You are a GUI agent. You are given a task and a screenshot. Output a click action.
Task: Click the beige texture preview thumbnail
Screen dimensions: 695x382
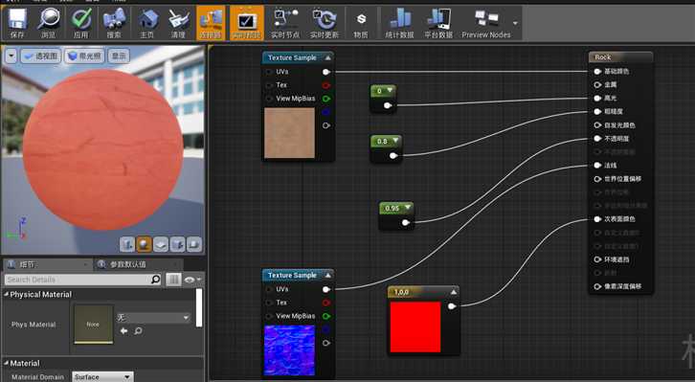click(x=289, y=133)
